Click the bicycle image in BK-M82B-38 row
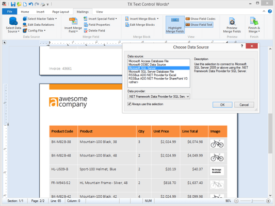 point(217,144)
